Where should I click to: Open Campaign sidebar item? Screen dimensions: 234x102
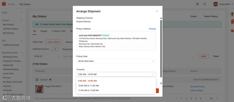pos(7,90)
